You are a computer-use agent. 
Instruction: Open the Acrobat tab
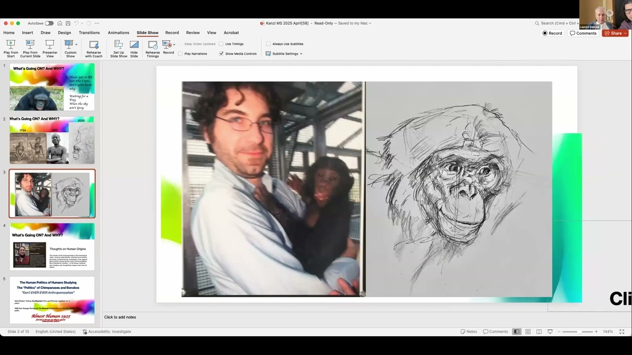231,33
